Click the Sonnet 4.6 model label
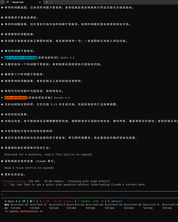 pyautogui.click(x=62, y=98)
